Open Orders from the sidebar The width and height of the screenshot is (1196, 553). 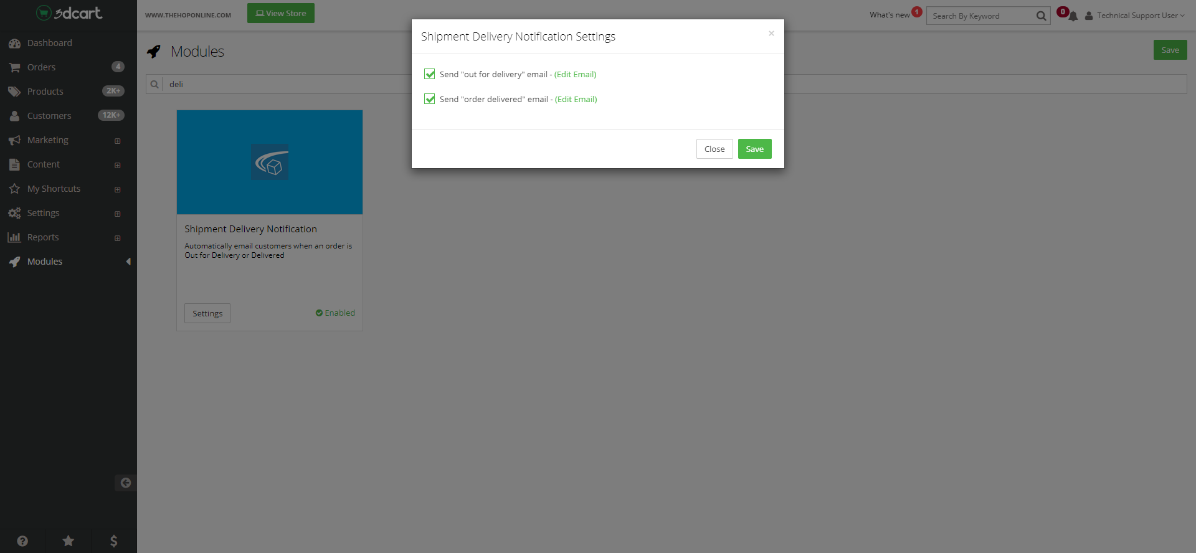(41, 67)
